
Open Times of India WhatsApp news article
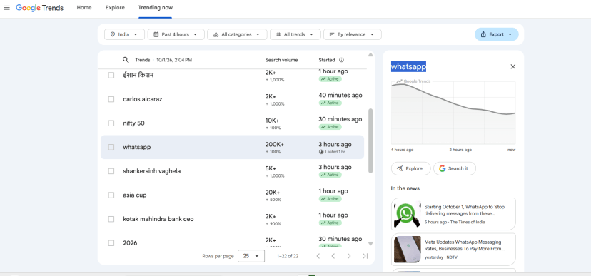coord(453,214)
